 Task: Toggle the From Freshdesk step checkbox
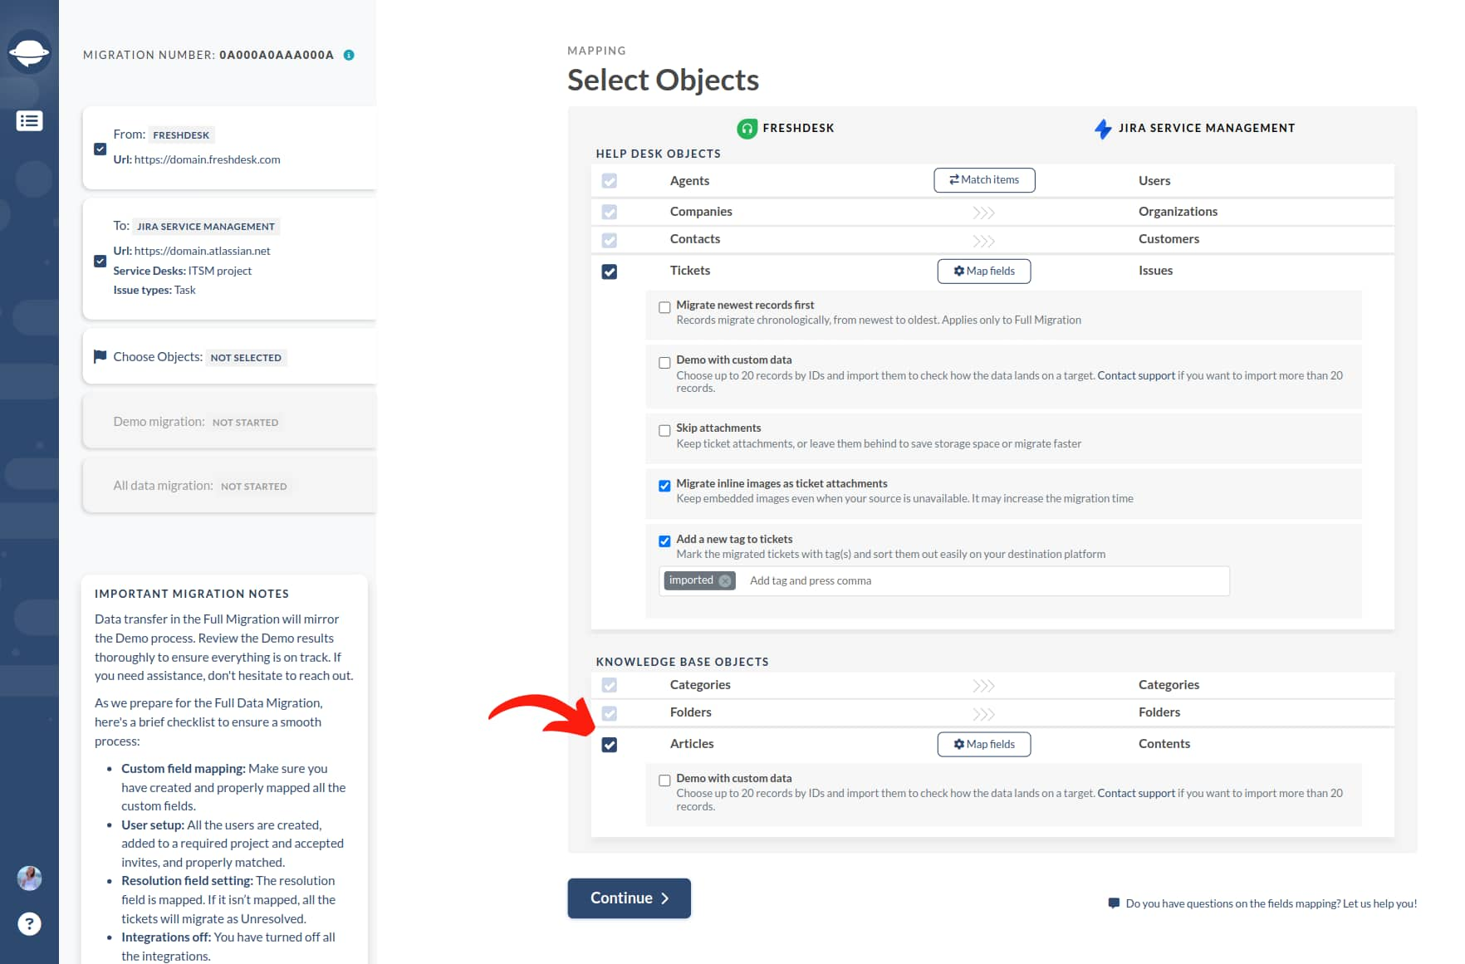100,149
